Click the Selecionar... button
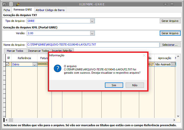The image size is (184, 130). point(170,45)
